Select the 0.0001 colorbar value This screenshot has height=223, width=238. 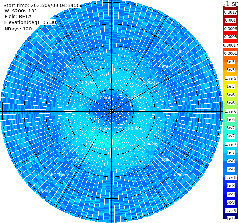pyautogui.click(x=231, y=53)
